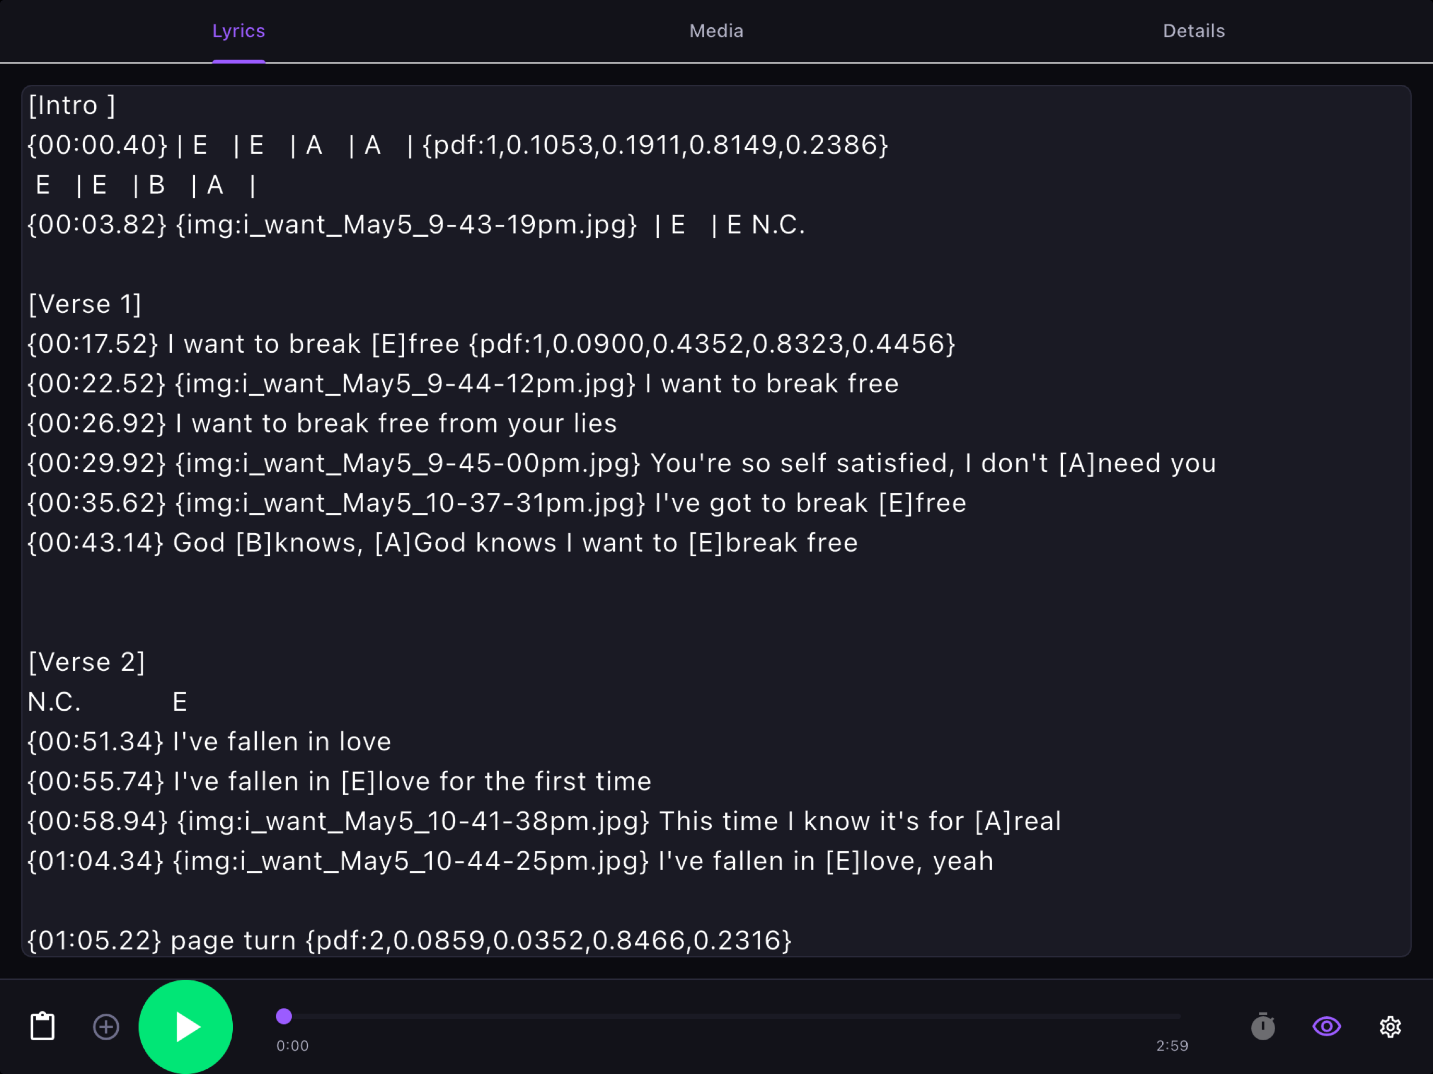Click the {01:05.22} page turn line
The width and height of the screenshot is (1433, 1074).
click(409, 941)
